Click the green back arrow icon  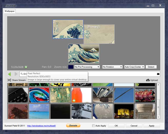[9, 74]
